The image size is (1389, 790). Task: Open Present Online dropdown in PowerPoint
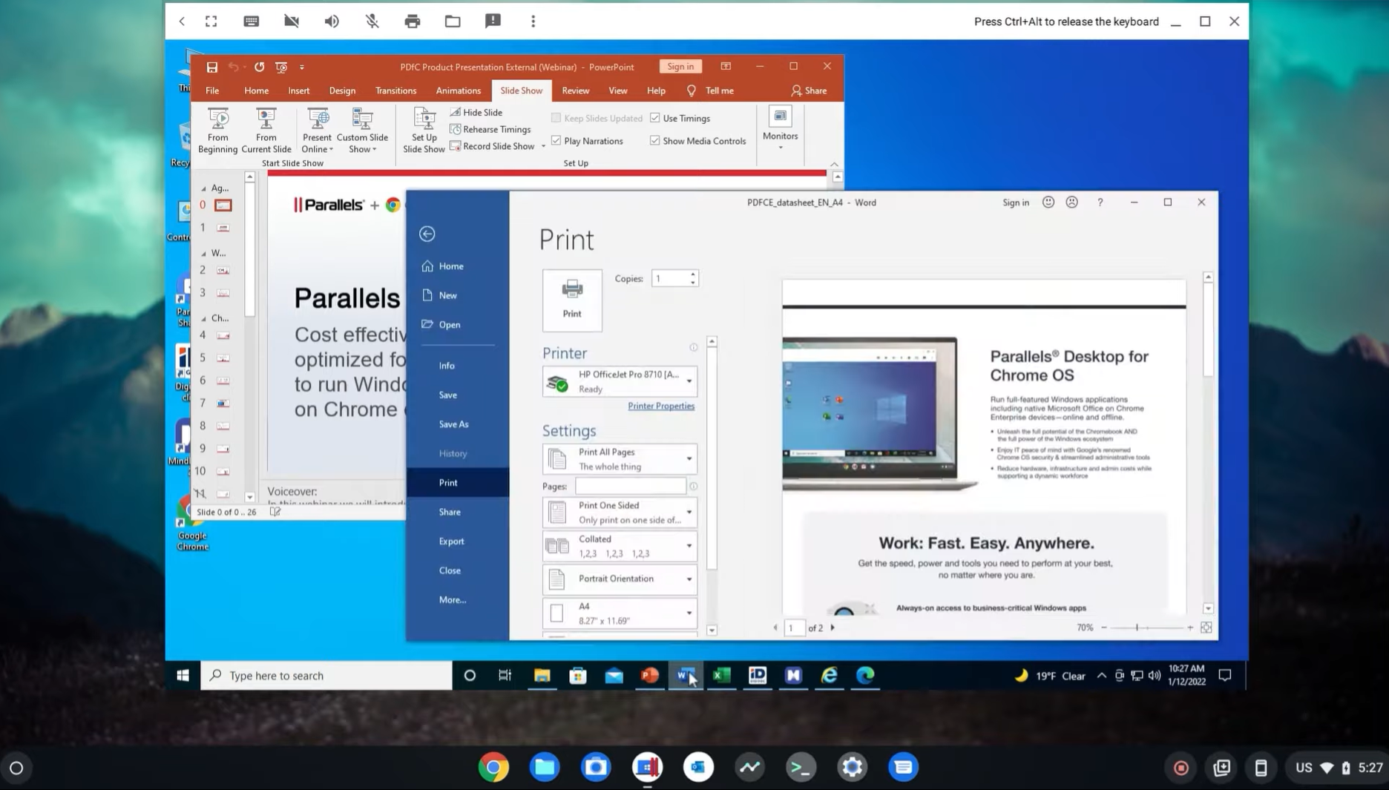tap(317, 131)
